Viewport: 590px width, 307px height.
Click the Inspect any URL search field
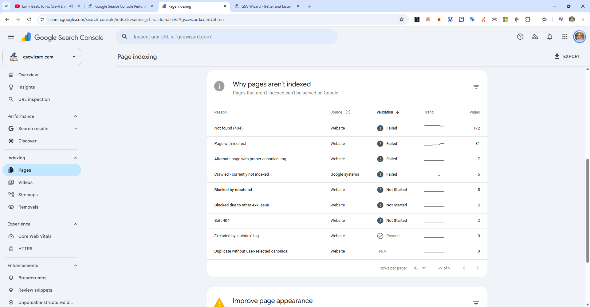click(227, 37)
